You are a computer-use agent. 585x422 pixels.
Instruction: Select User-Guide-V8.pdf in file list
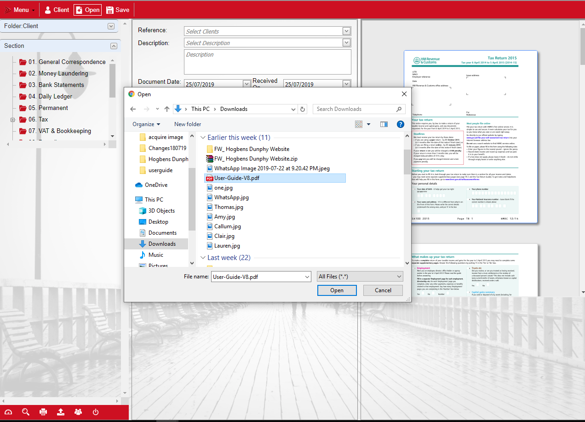coord(275,178)
